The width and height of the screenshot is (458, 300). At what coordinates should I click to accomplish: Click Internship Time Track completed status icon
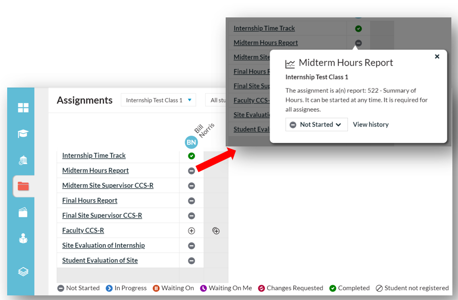pyautogui.click(x=191, y=156)
